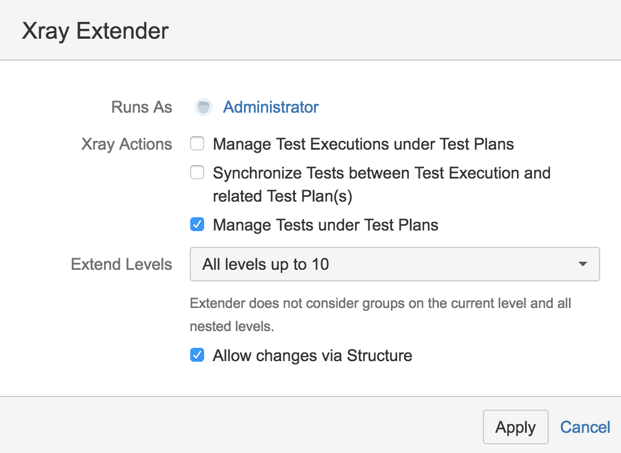This screenshot has width=621, height=453.
Task: Uncheck Manage Tests under Test Plans
Action: pos(197,224)
